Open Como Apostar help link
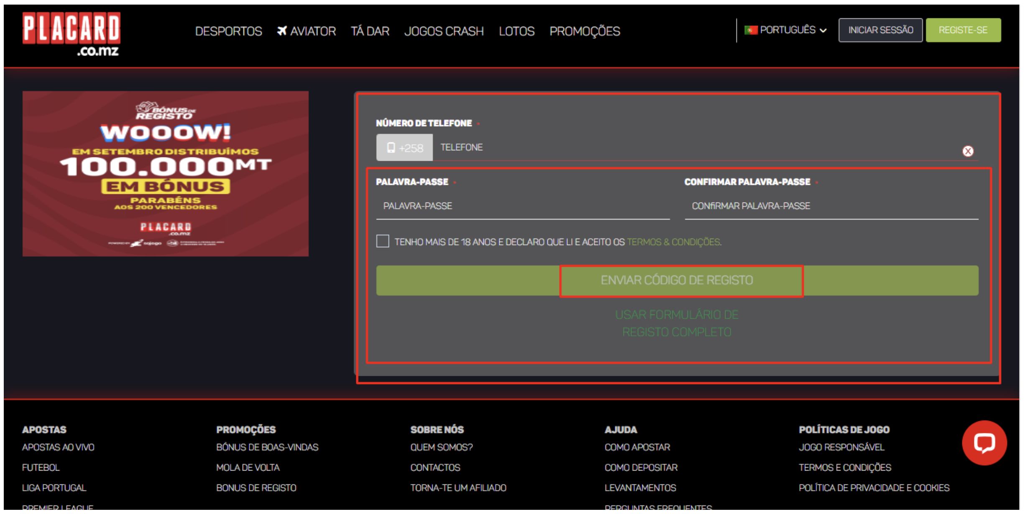This screenshot has width=1025, height=514. (637, 448)
